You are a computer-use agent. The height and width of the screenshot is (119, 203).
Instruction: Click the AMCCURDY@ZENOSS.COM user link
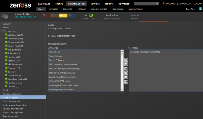178,4
